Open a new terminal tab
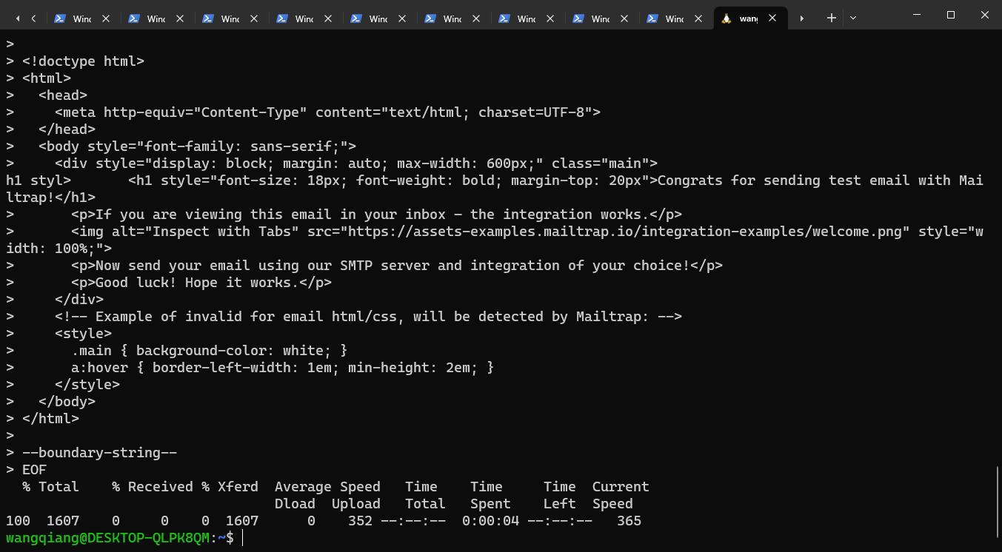1002x552 pixels. point(832,18)
